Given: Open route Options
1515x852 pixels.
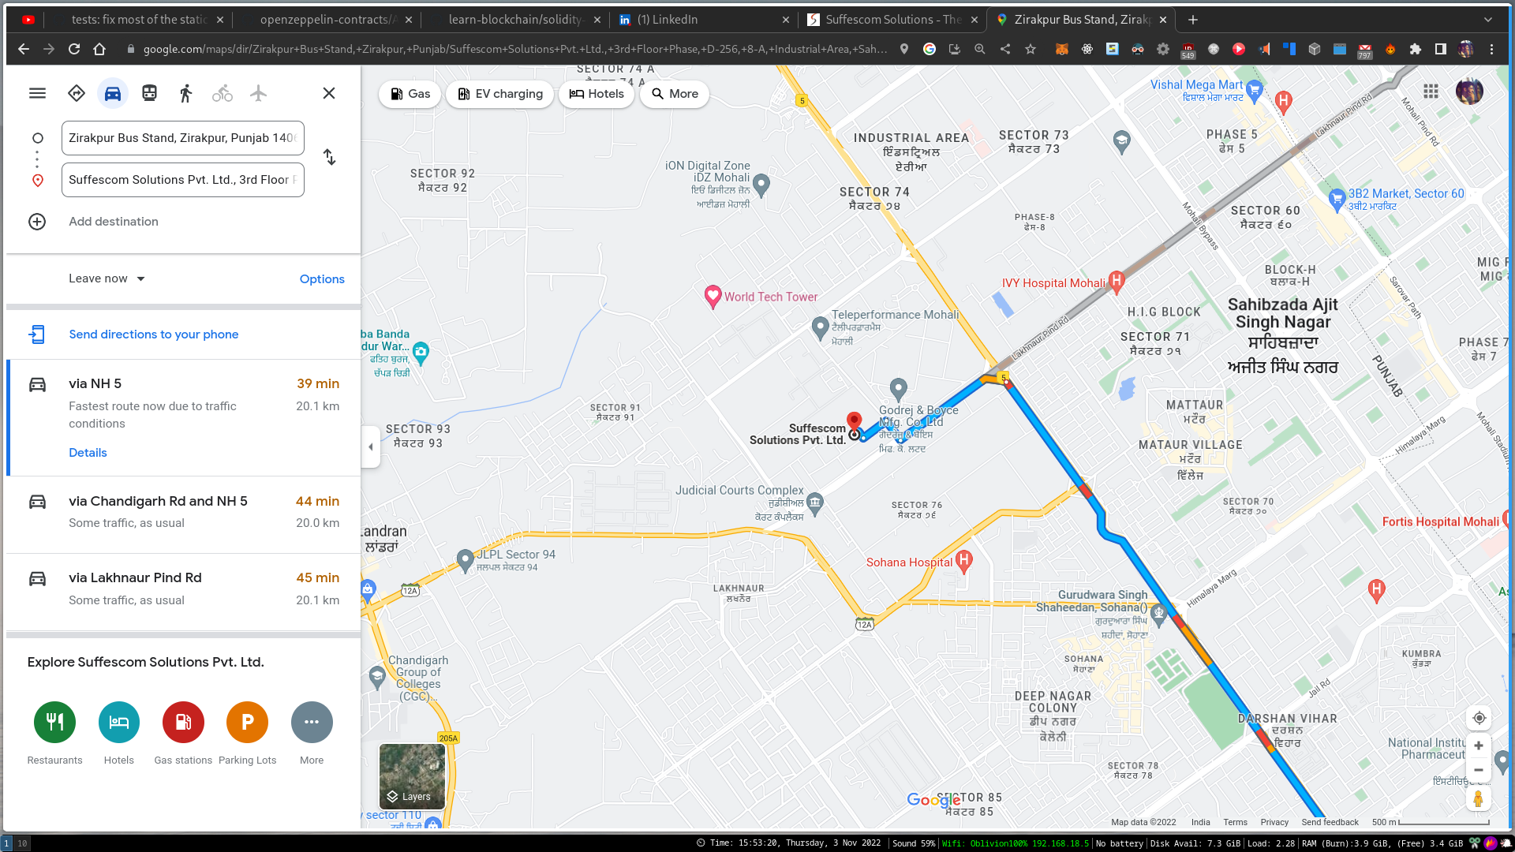Looking at the screenshot, I should [322, 279].
